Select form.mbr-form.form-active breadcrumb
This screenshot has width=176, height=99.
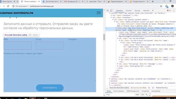click(119, 88)
